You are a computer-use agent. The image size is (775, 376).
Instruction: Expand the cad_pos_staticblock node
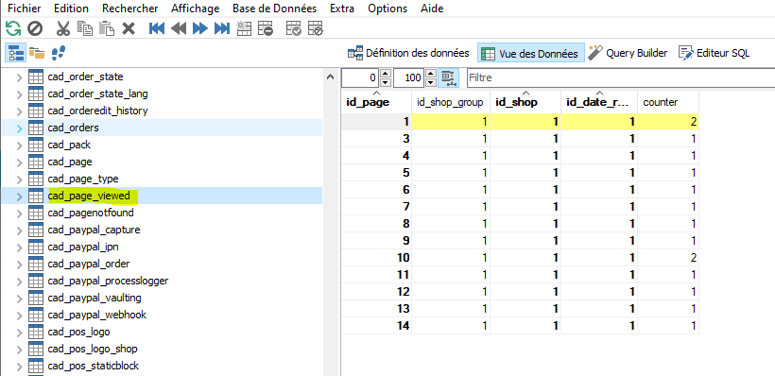pyautogui.click(x=19, y=367)
